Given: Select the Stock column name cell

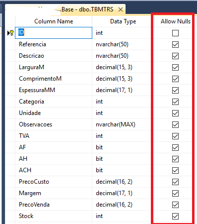Looking at the screenshot, I should 54,216.
